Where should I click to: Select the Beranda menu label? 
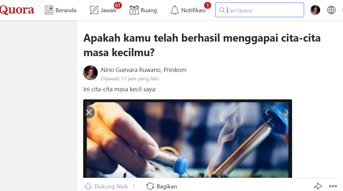(66, 10)
